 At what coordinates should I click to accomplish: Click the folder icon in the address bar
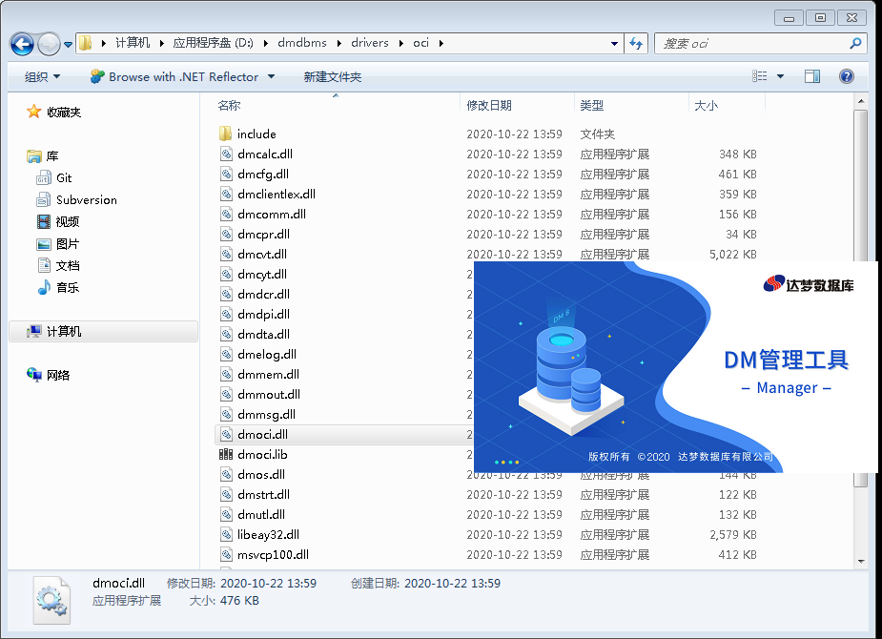click(x=86, y=43)
